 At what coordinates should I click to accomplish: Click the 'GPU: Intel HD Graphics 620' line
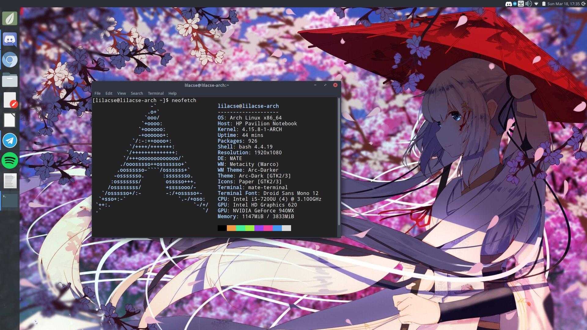click(x=257, y=205)
